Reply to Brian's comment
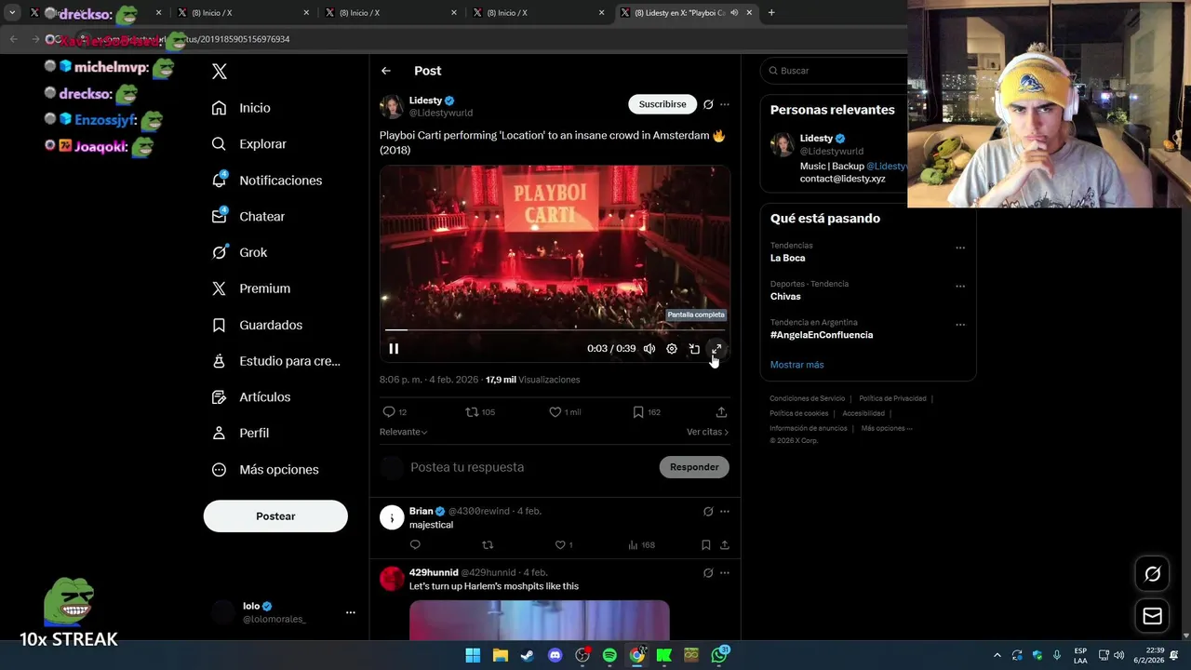Viewport: 1191px width, 670px height. pos(415,545)
